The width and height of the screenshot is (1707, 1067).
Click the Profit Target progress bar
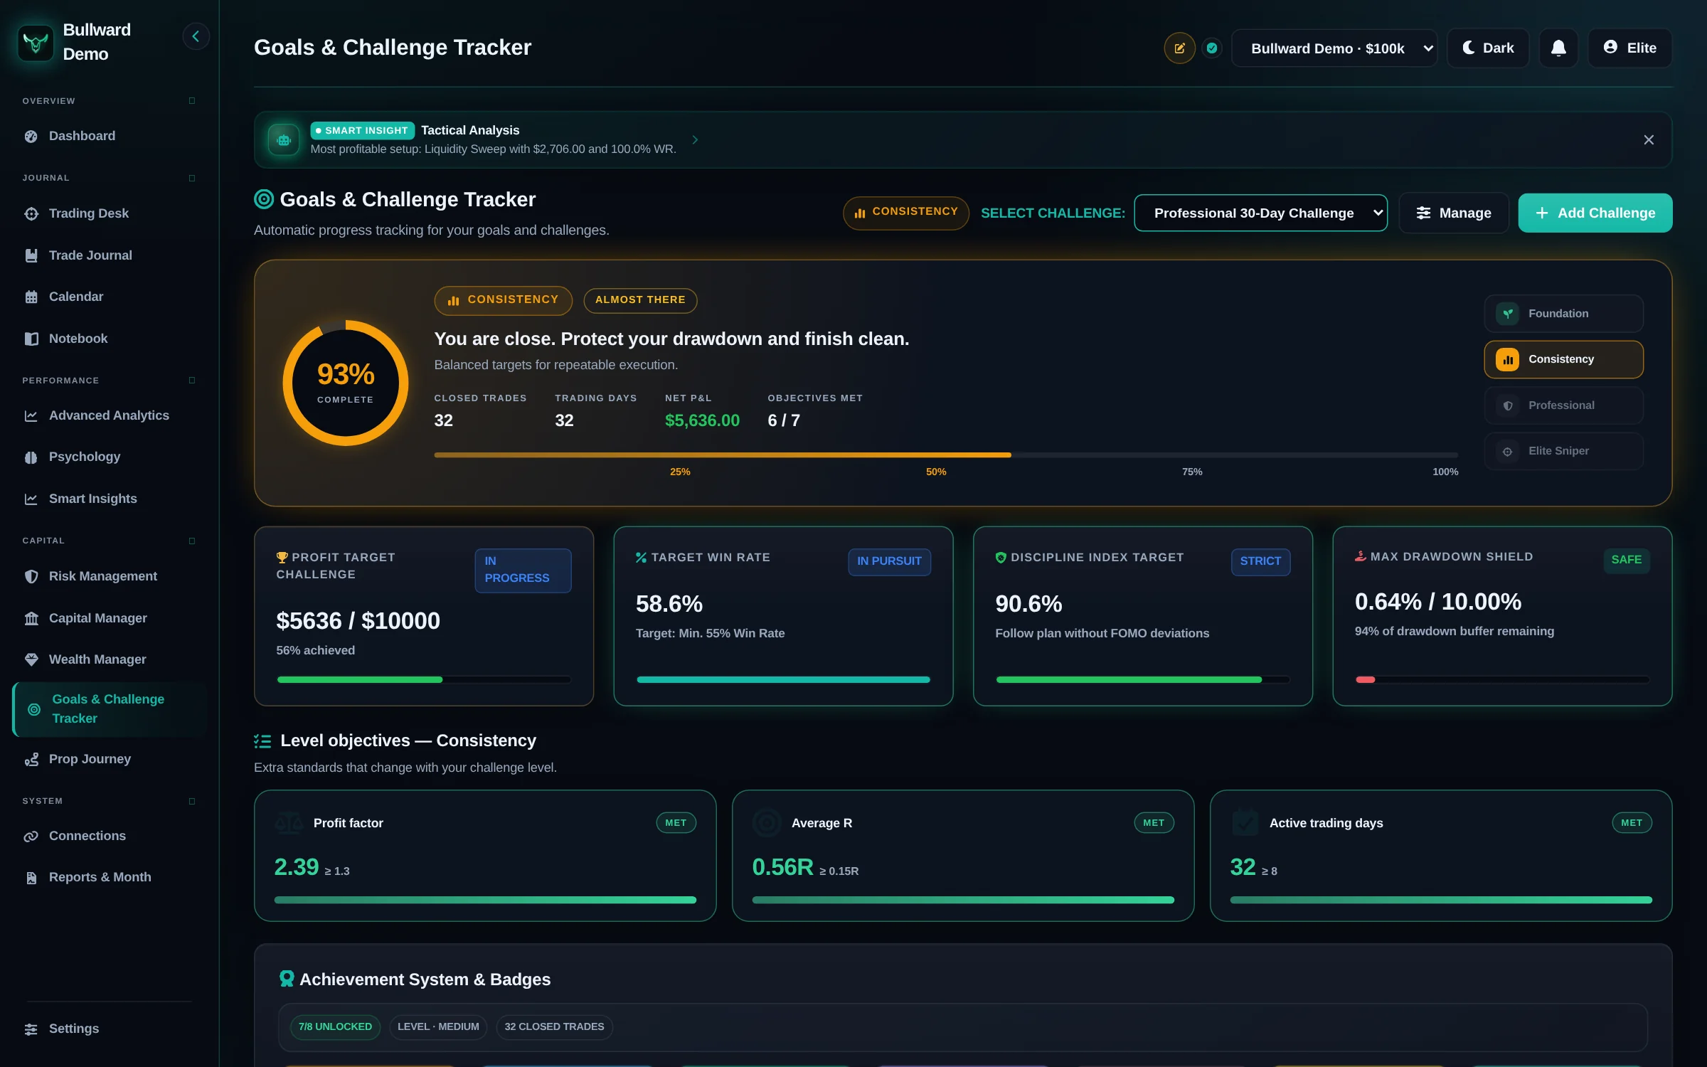[x=424, y=680]
